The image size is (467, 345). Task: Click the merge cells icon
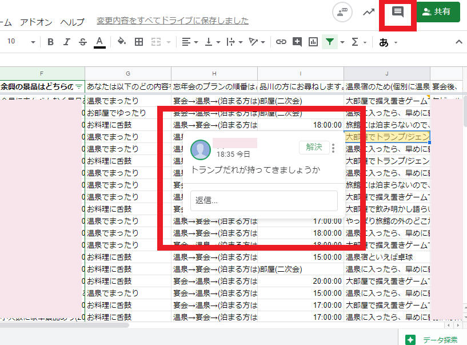pos(156,42)
